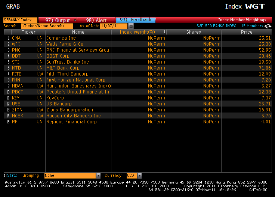The image size is (275, 197).
Task: Click the name Huntington Bancshares Inc/O
Action: point(78,86)
